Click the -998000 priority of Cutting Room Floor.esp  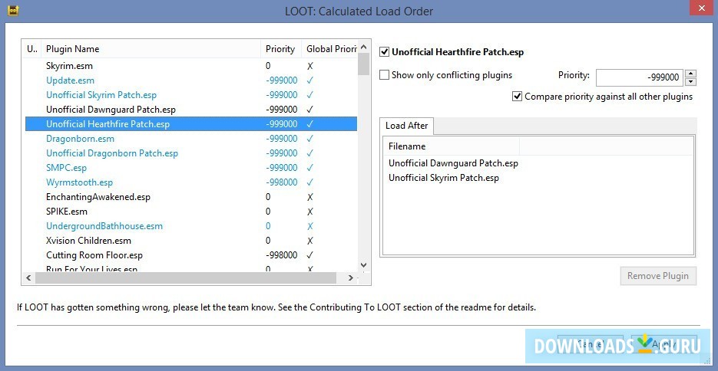pos(282,255)
